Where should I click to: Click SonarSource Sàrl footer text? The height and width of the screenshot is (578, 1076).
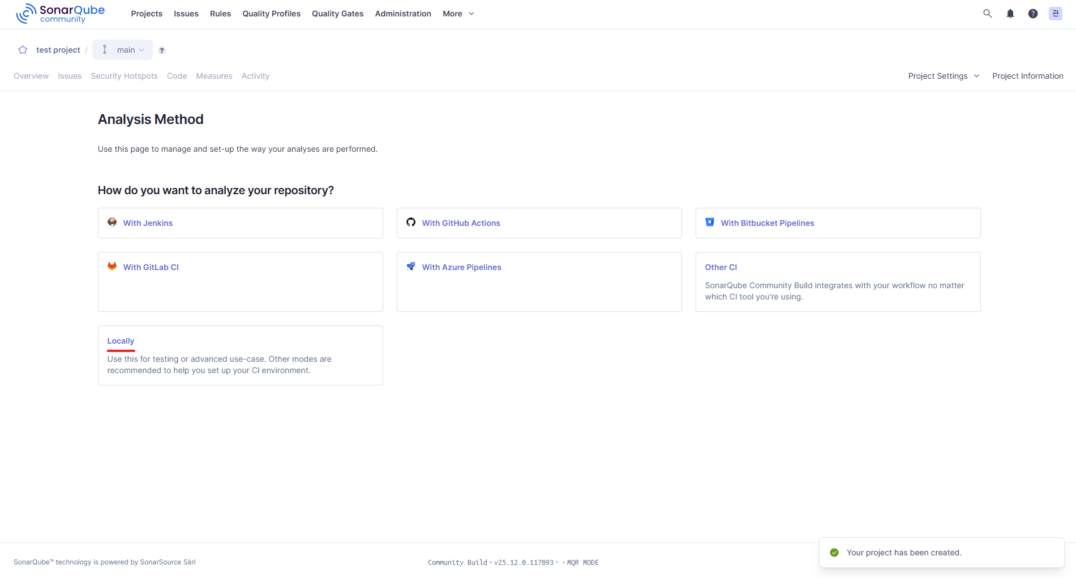[x=168, y=562]
